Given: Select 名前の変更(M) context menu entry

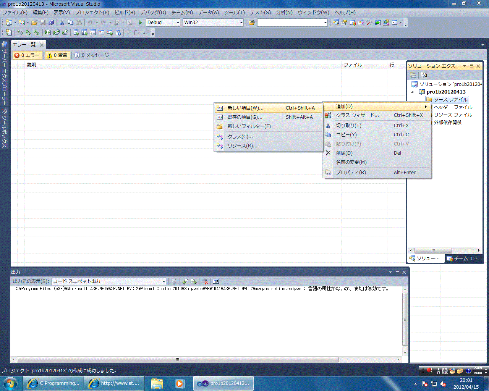Looking at the screenshot, I should click(x=377, y=162).
